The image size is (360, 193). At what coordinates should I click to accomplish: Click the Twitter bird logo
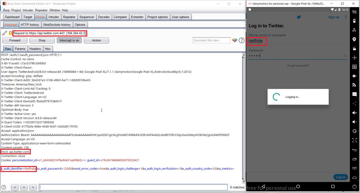pyautogui.click(x=299, y=17)
